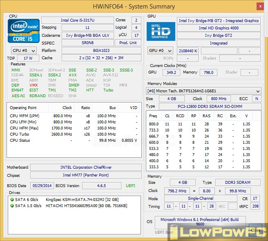The height and width of the screenshot is (241, 268).
Task: Click the CR value 1T field
Action: [255, 199]
